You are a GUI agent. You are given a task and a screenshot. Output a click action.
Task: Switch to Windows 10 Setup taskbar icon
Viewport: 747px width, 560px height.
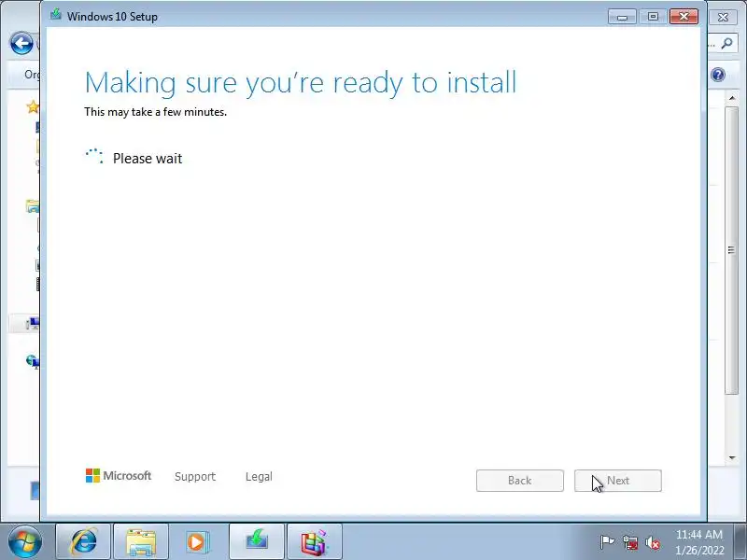click(x=257, y=541)
